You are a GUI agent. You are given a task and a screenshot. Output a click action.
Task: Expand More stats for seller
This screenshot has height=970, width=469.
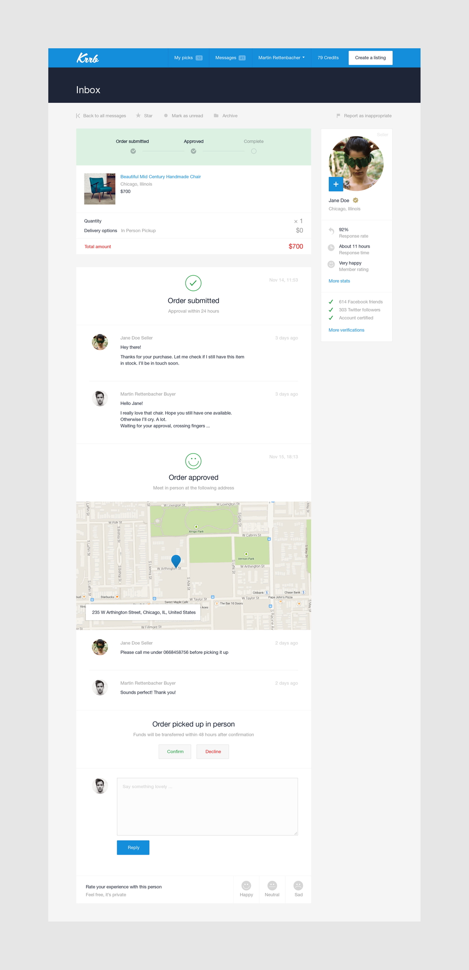[x=339, y=281]
